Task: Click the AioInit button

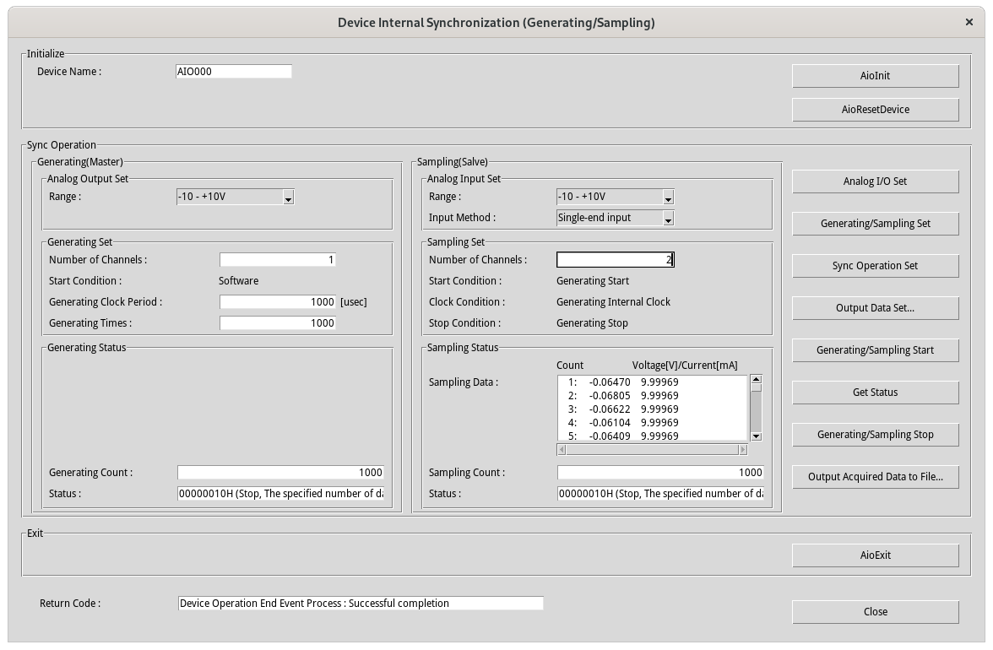Action: pos(875,76)
